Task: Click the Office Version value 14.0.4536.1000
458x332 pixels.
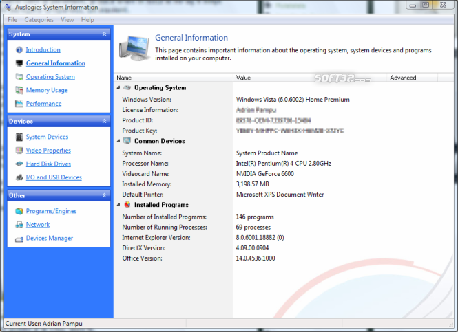Action: (x=256, y=258)
